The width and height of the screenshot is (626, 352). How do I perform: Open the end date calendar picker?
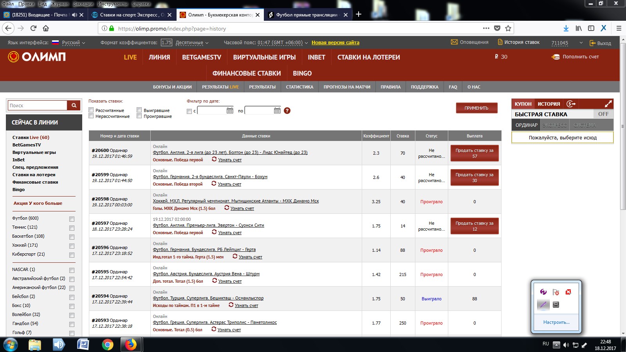[277, 111]
